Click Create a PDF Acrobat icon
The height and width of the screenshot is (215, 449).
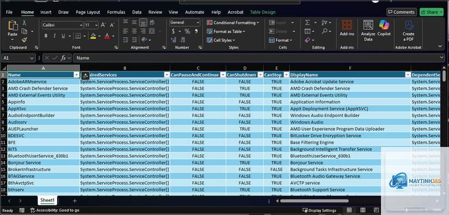point(408,30)
